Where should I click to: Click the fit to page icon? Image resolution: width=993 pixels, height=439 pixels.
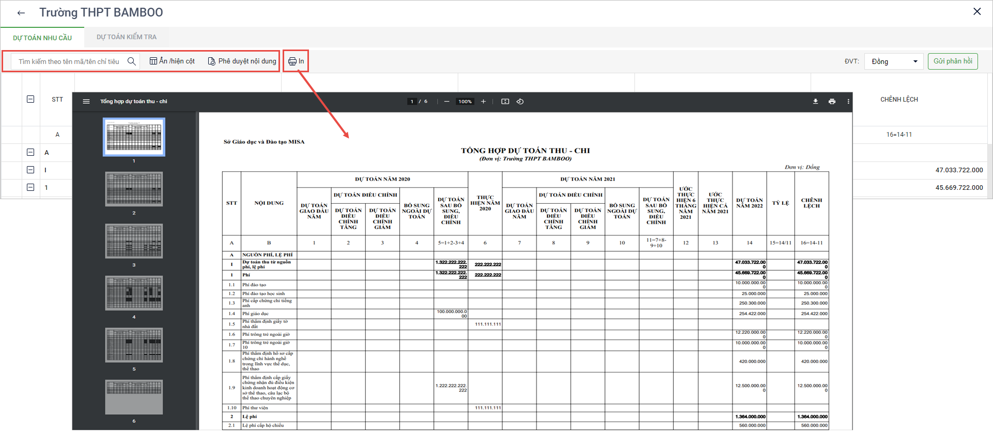(x=505, y=102)
